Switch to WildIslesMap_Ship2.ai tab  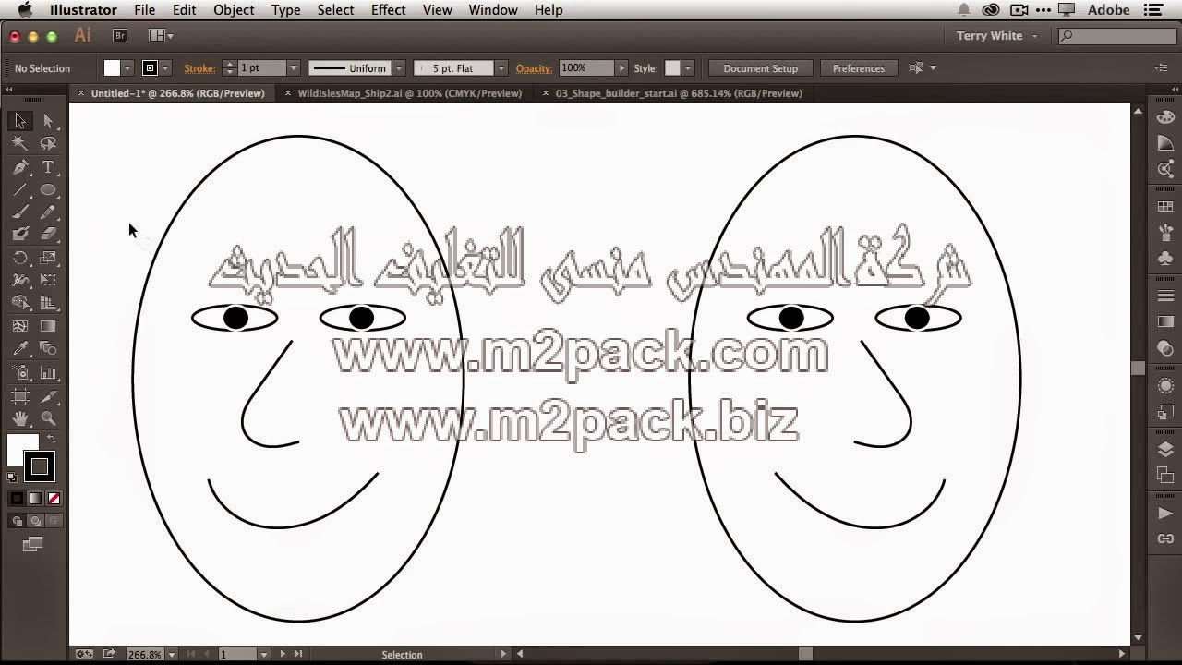coord(409,93)
